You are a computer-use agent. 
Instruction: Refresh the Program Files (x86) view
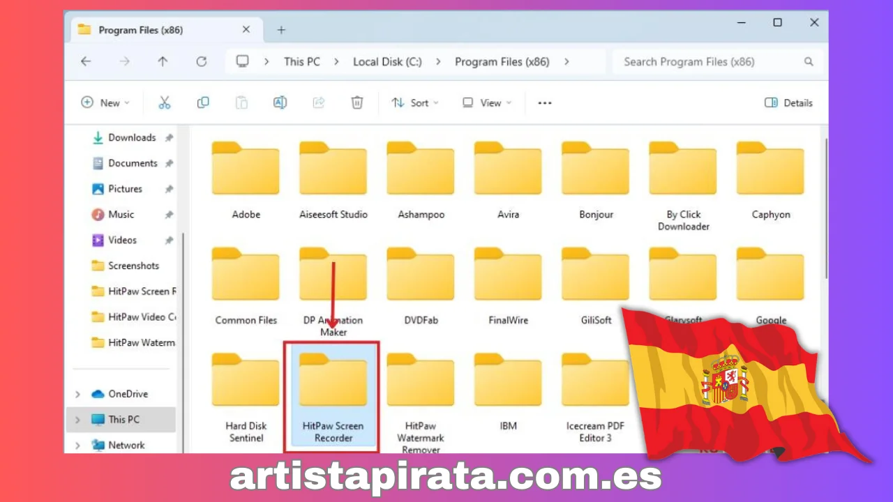pos(202,61)
